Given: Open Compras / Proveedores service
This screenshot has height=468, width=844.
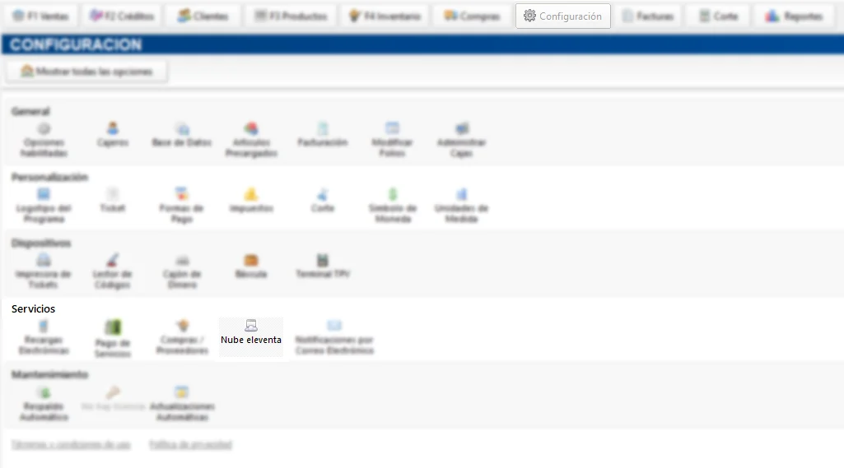Looking at the screenshot, I should [183, 337].
